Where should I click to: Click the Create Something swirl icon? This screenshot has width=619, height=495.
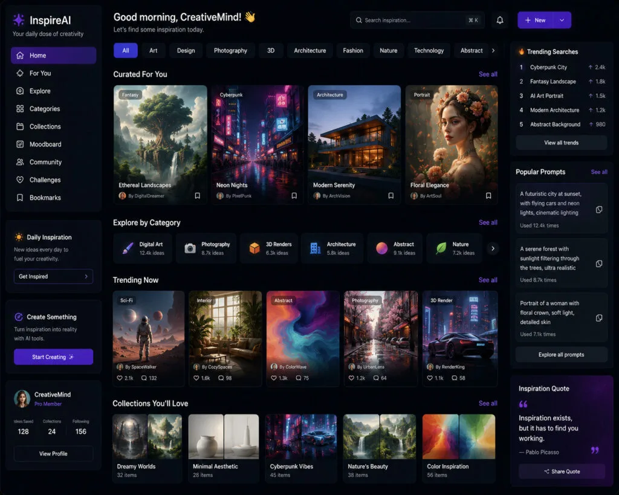click(x=19, y=317)
